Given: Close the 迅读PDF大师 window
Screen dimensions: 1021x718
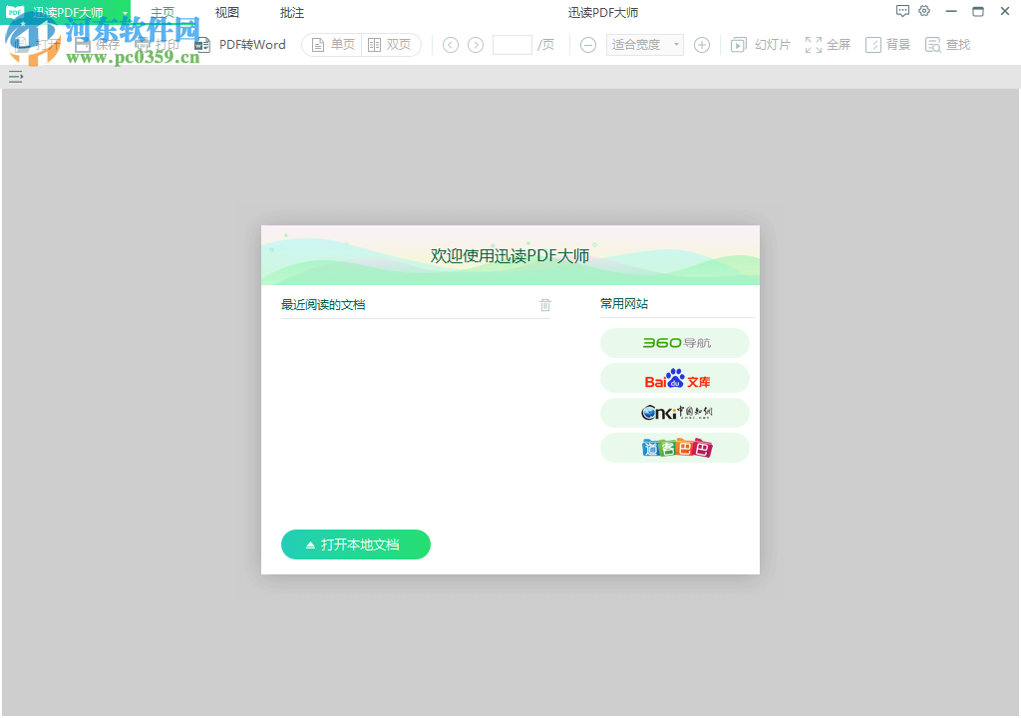Looking at the screenshot, I should (x=1005, y=12).
